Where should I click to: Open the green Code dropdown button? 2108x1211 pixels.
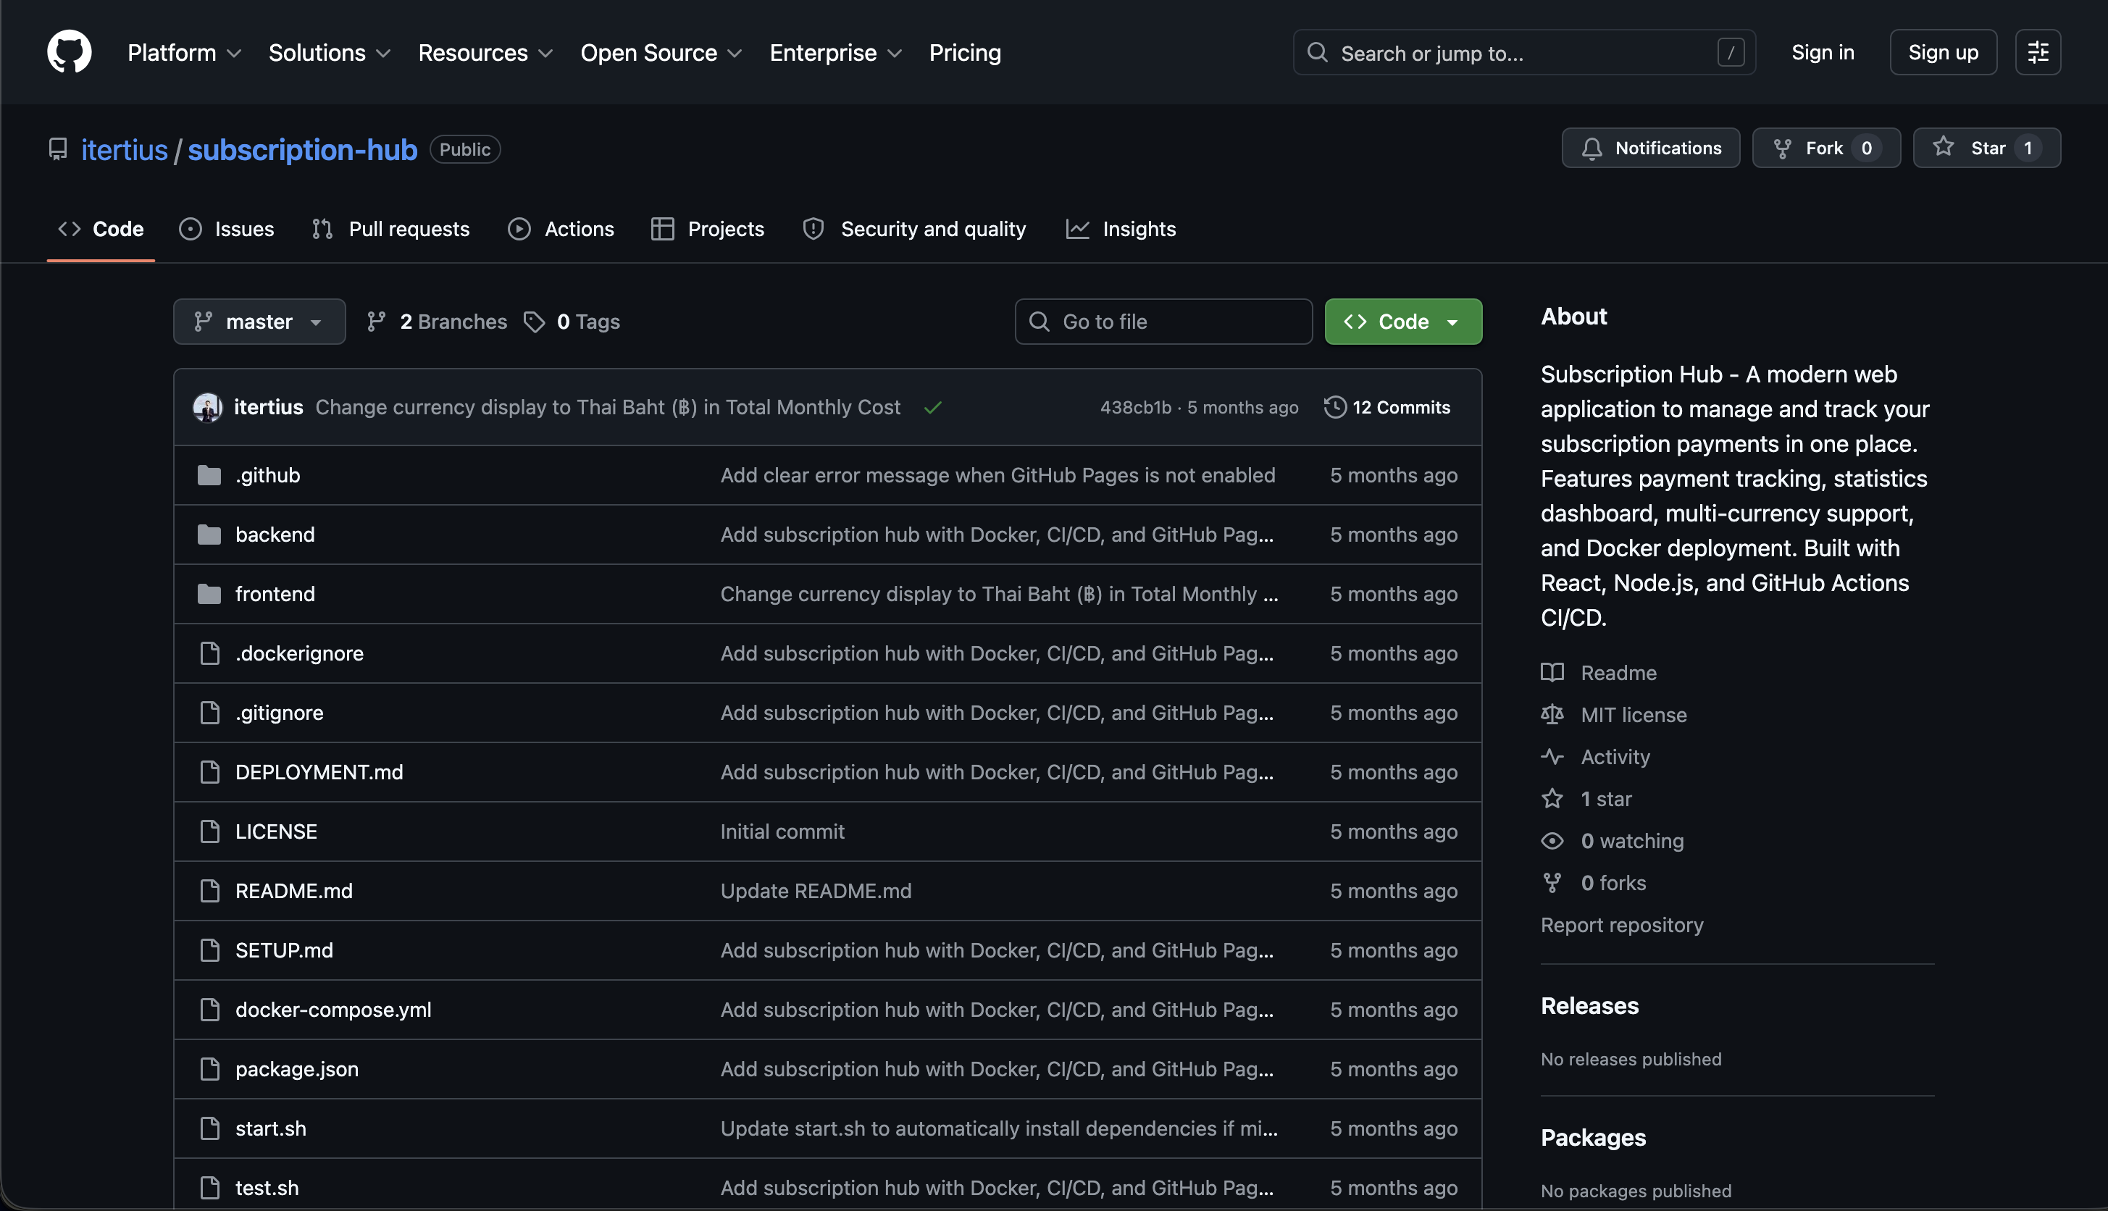[1402, 322]
